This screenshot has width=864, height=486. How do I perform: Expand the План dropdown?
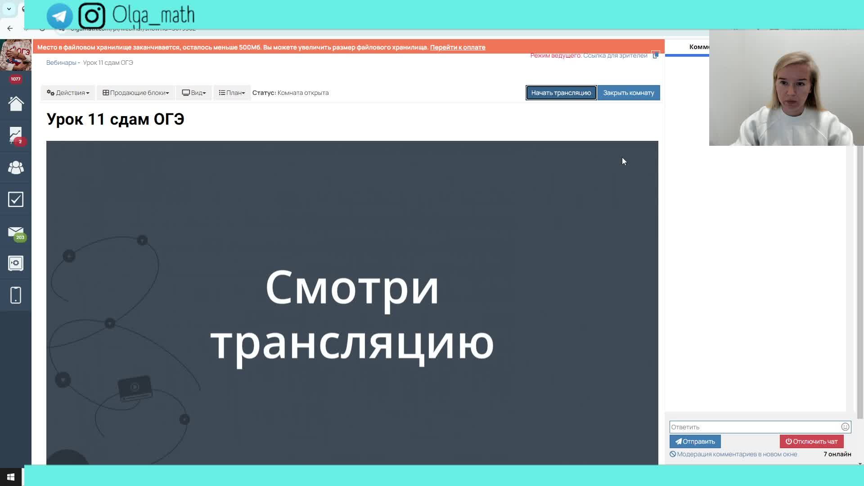232,93
